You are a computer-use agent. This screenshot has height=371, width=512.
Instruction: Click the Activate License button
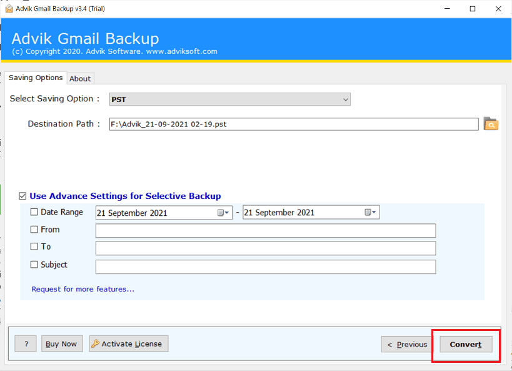click(x=129, y=343)
